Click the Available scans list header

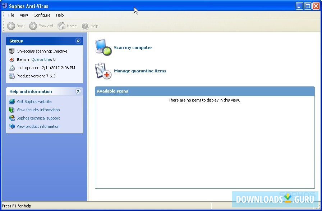click(x=205, y=91)
